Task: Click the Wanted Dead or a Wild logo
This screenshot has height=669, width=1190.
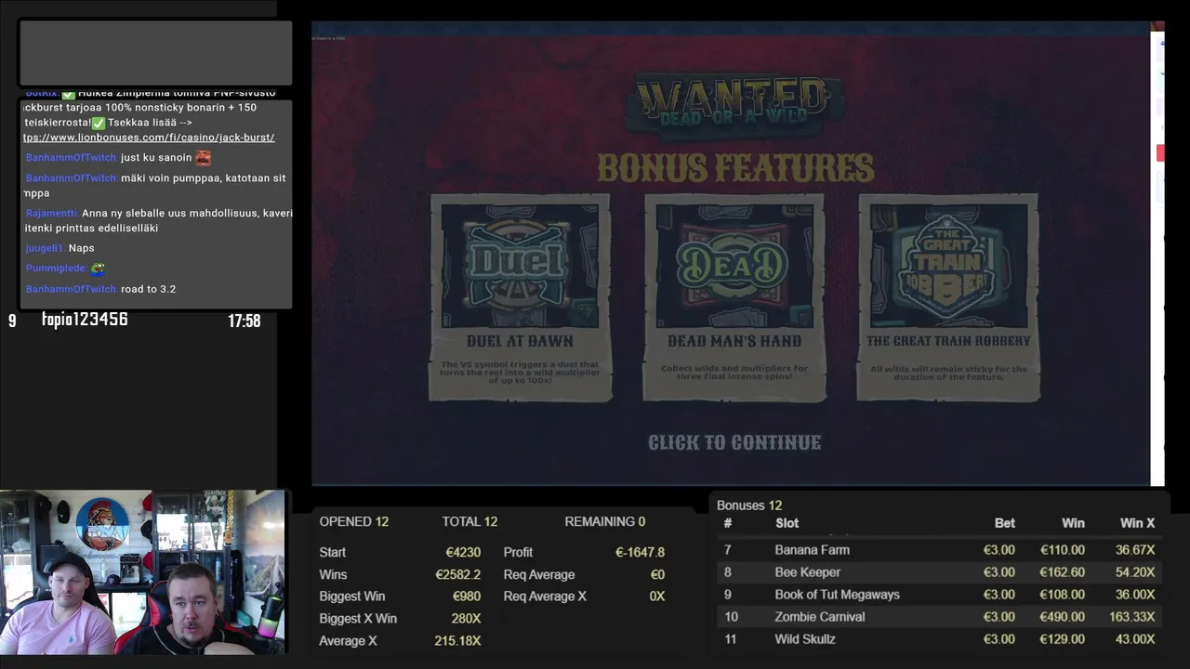Action: pyautogui.click(x=734, y=104)
